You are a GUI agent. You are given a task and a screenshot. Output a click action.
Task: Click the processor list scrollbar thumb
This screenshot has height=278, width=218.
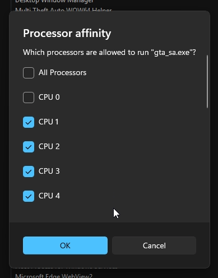pos(207,81)
